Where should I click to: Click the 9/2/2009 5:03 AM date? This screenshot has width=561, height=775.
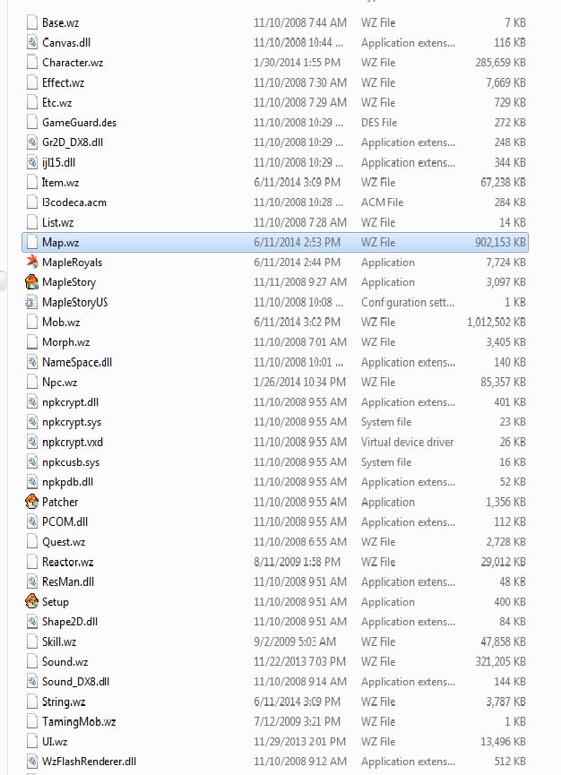point(295,642)
